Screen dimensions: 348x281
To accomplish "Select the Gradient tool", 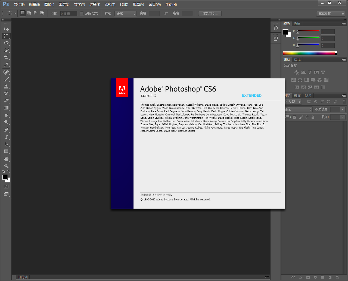I will click(6, 108).
